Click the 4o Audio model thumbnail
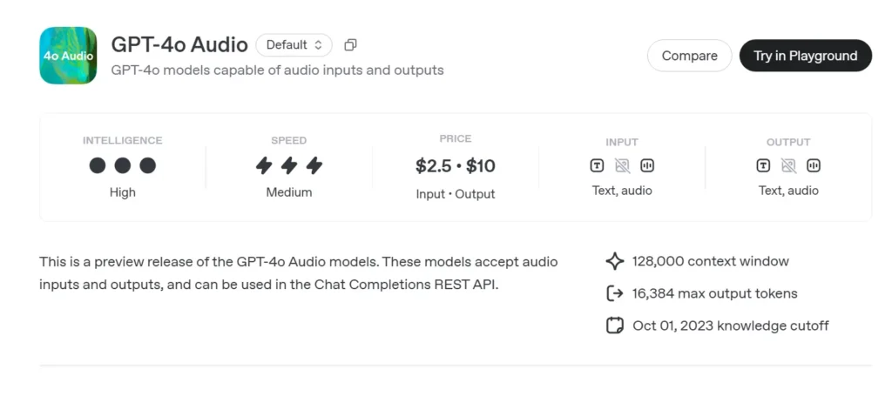This screenshot has width=892, height=396. point(68,56)
